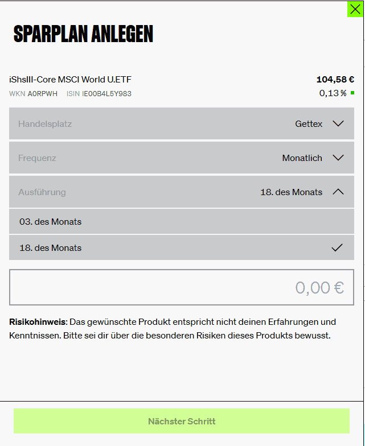
Task: Click the checkmark beside 18. des Monats
Action: [x=337, y=248]
